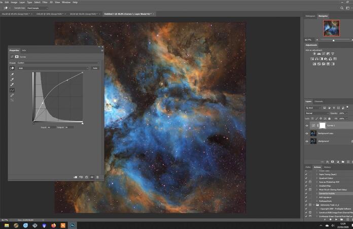Screen dimensions: 353x229
Task: Click the Navigator preview thumbnail
Action: [x=332, y=28]
